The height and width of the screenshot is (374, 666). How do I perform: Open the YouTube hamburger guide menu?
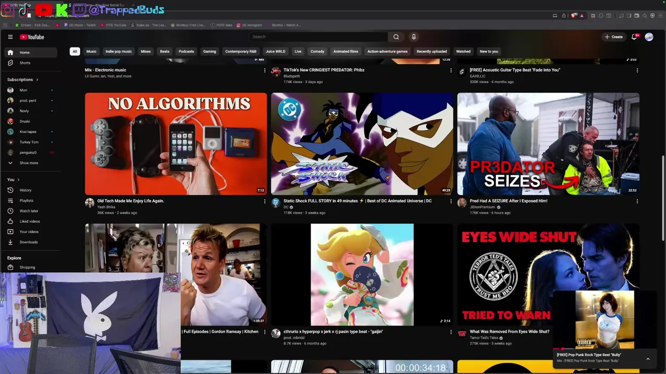click(x=10, y=37)
